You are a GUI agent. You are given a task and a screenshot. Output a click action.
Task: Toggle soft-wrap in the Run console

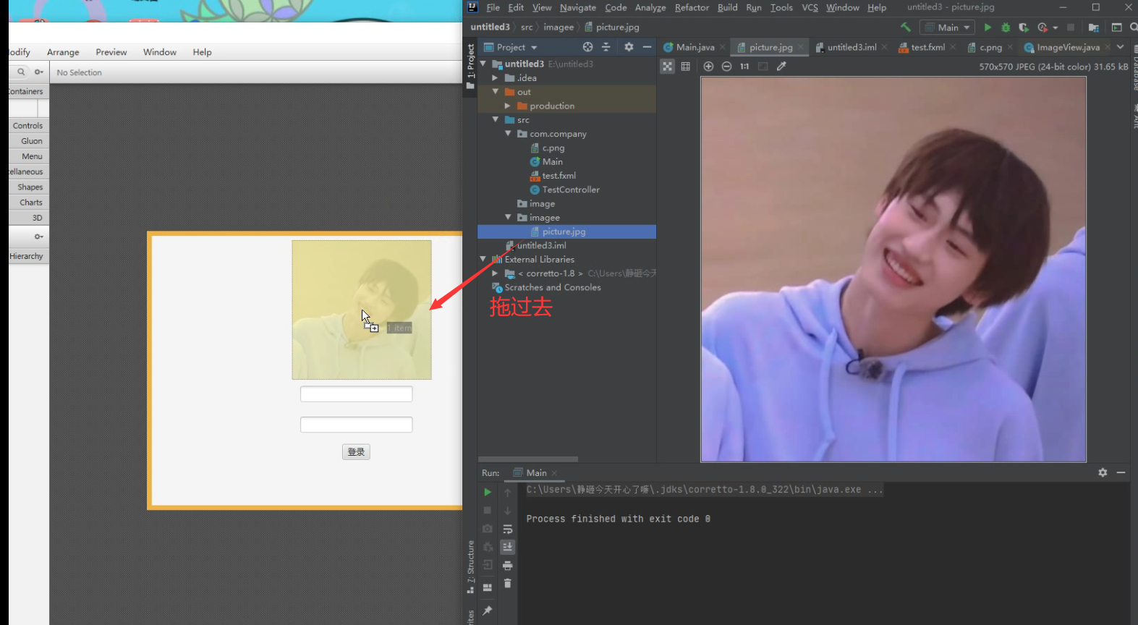[x=508, y=530]
